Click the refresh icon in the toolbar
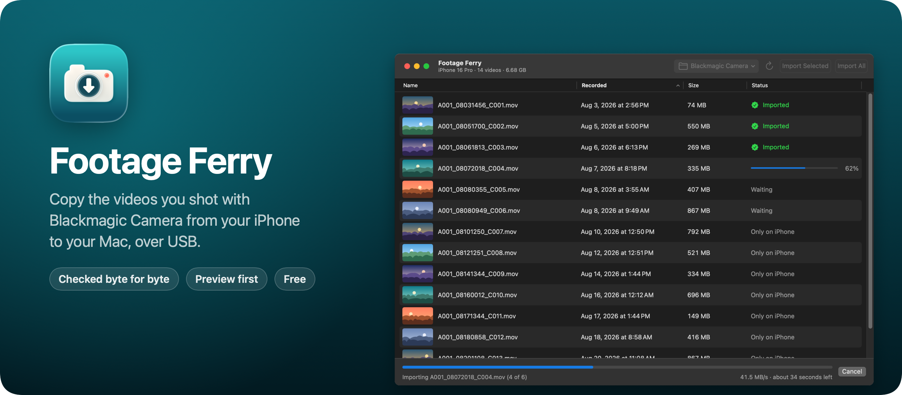902x395 pixels. [769, 66]
